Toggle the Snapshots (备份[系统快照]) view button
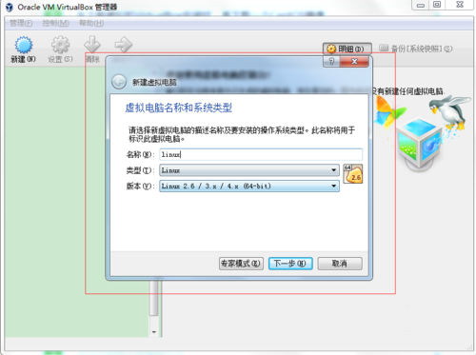Viewport: 476px width, 355px height. tap(415, 49)
